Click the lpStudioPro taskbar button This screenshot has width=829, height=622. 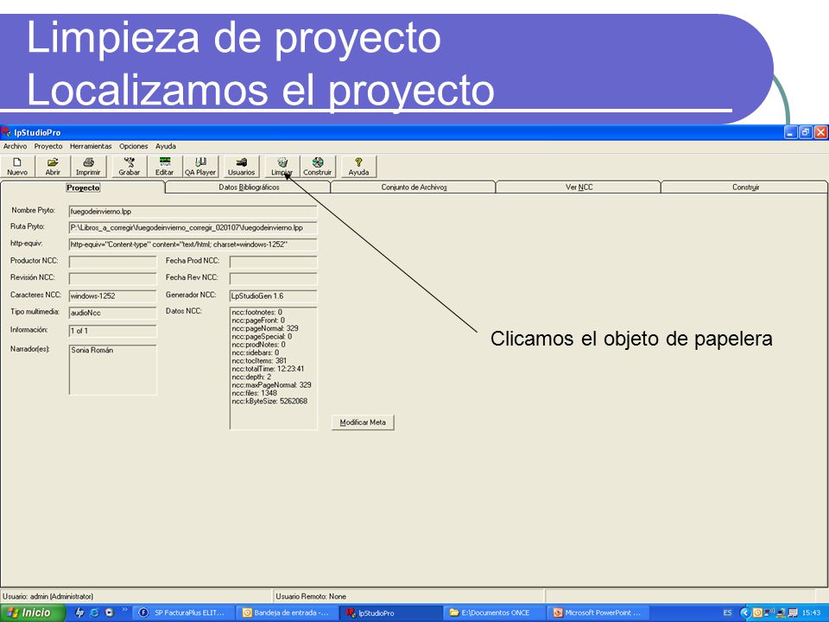coord(389,612)
